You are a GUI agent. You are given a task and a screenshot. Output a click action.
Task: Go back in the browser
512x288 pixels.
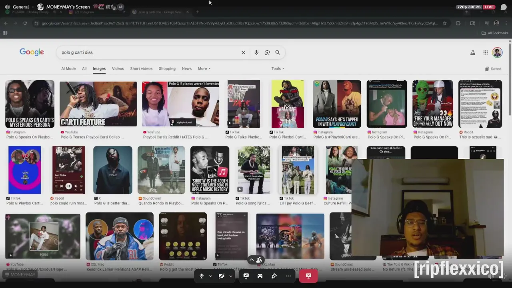pos(6,23)
